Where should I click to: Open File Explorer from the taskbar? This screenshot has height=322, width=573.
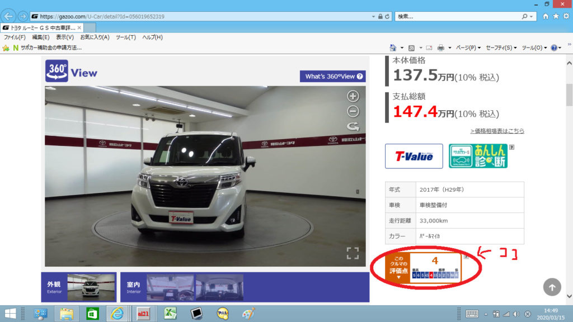[67, 314]
